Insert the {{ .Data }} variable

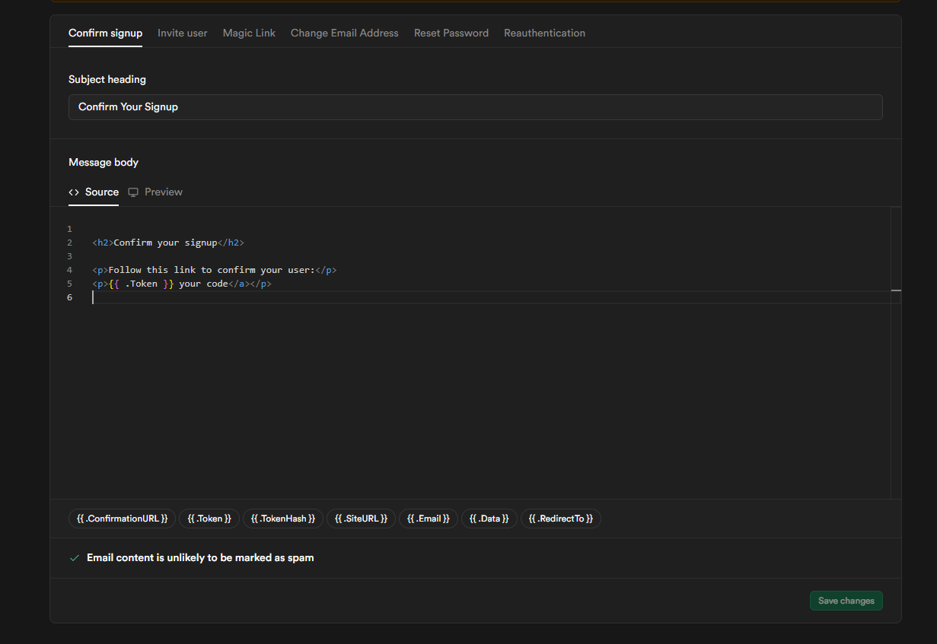[x=489, y=519]
